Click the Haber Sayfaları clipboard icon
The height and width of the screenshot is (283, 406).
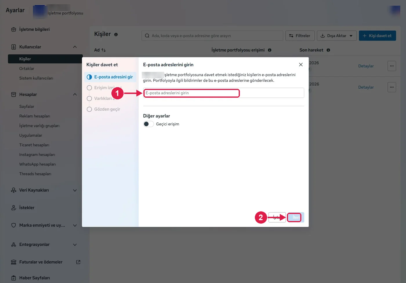click(14, 278)
